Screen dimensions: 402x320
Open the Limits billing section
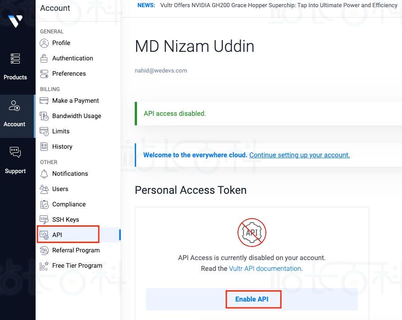(x=61, y=132)
